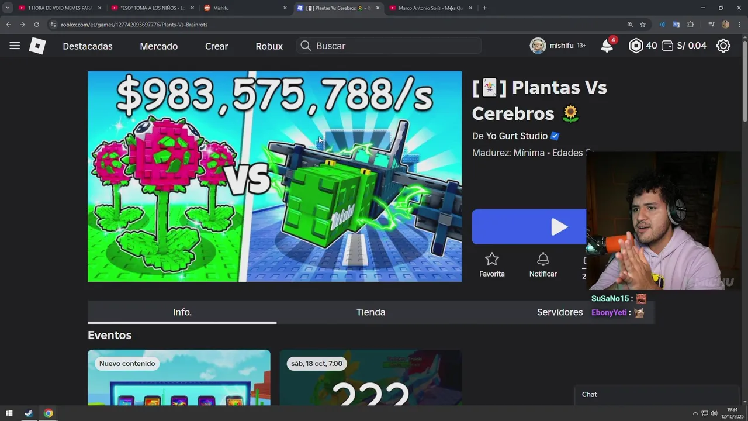
Task: Open mishifu profile avatar
Action: [538, 46]
